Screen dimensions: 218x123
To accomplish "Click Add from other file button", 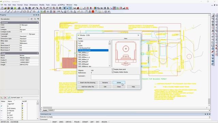I will pos(88,86).
